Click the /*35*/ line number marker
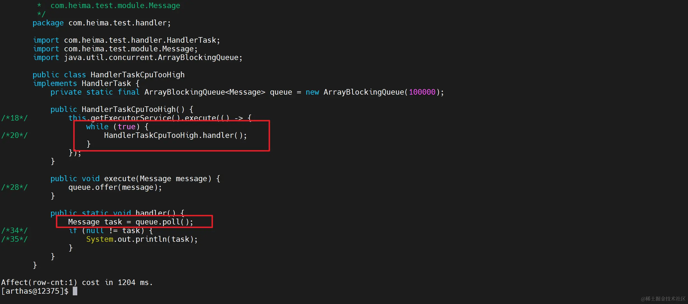Viewport: 688px width, 304px height. [x=15, y=239]
